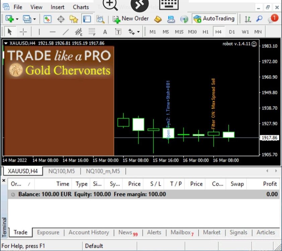282x251 pixels.
Task: Switch chart to M30 timeframe
Action: [x=192, y=32]
